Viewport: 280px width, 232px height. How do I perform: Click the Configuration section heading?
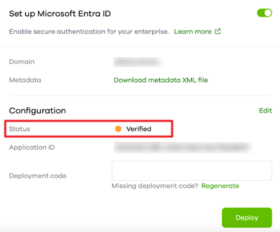[37, 111]
